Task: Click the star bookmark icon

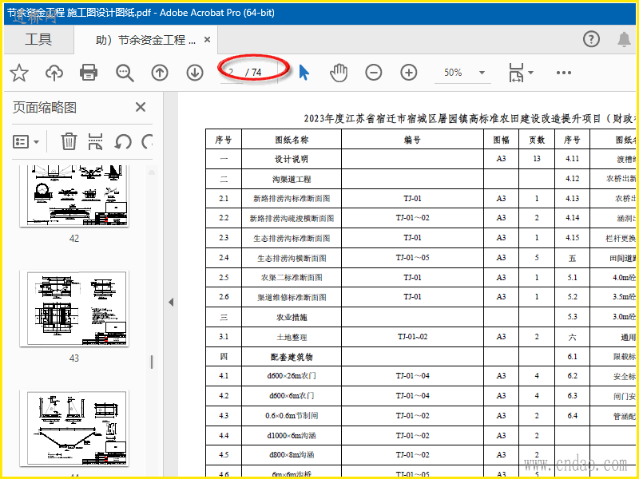Action: point(19,73)
